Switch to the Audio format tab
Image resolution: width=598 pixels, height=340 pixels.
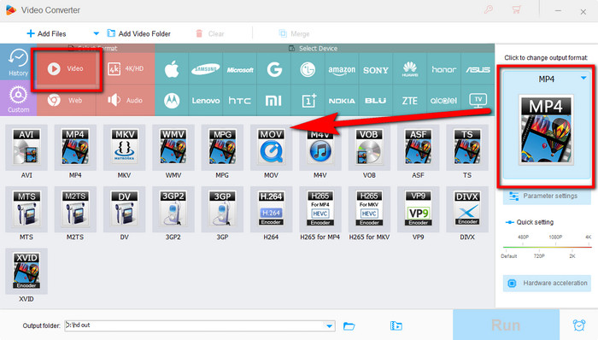(126, 101)
